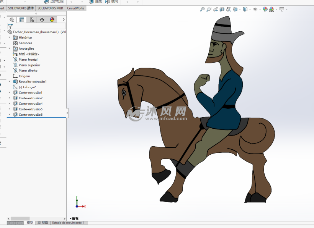Select the (-) Esboço2 sketch item
314x228 pixels.
(x=27, y=87)
